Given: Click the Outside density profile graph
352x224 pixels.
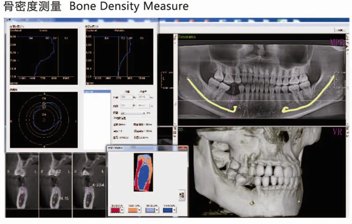Looking at the screenshot, I should click(119, 57).
